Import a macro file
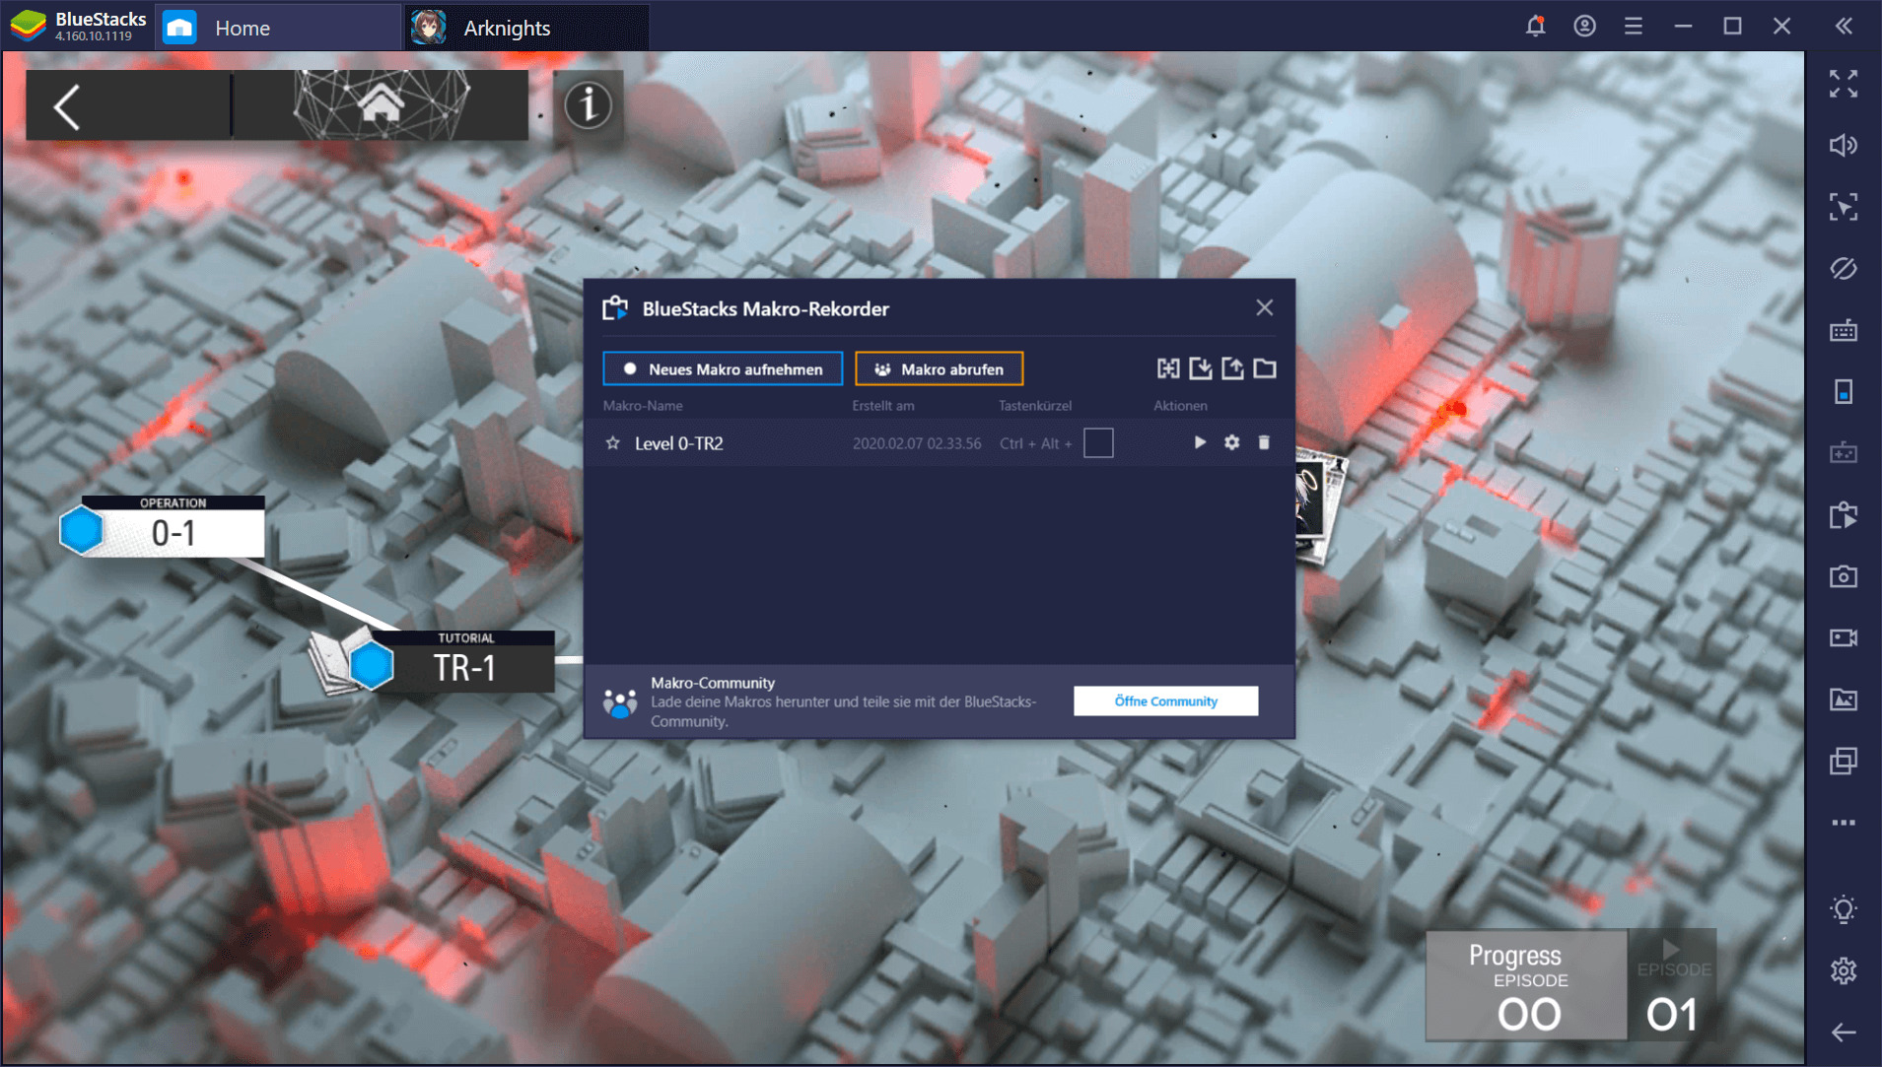The height and width of the screenshot is (1067, 1882). pyautogui.click(x=1200, y=368)
